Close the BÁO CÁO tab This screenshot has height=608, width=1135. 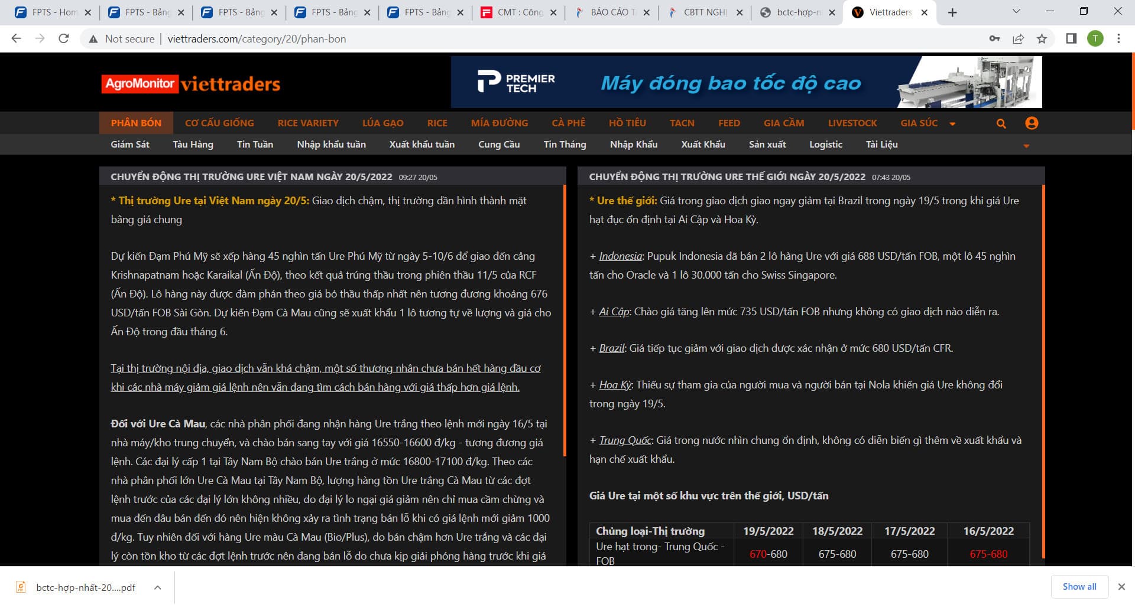click(646, 12)
